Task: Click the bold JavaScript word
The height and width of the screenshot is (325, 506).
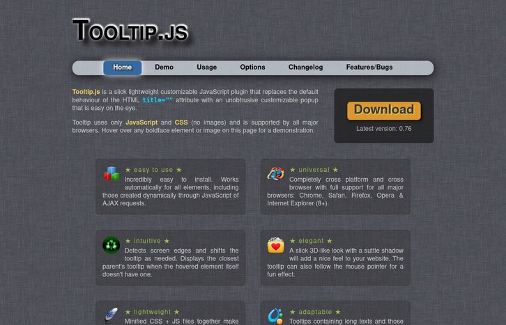Action: [x=141, y=122]
